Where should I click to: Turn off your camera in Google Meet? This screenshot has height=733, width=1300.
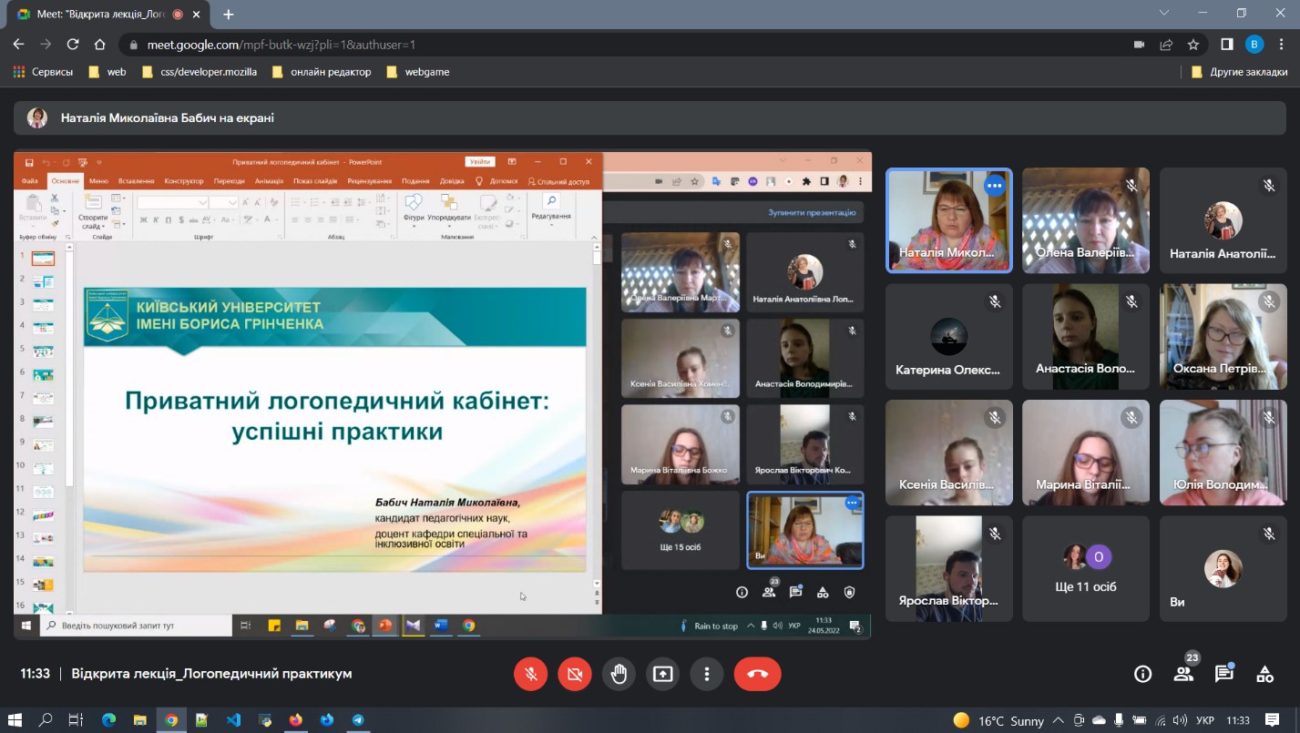coord(574,674)
